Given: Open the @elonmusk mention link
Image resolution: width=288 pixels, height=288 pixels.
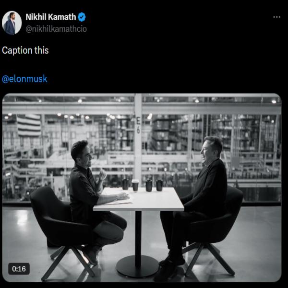Looking at the screenshot, I should (24, 79).
